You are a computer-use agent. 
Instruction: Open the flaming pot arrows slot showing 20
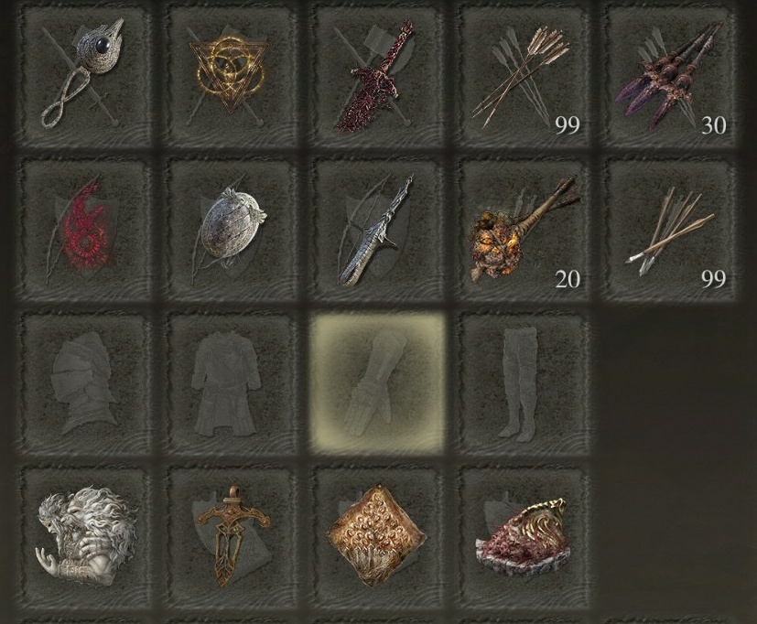point(524,231)
